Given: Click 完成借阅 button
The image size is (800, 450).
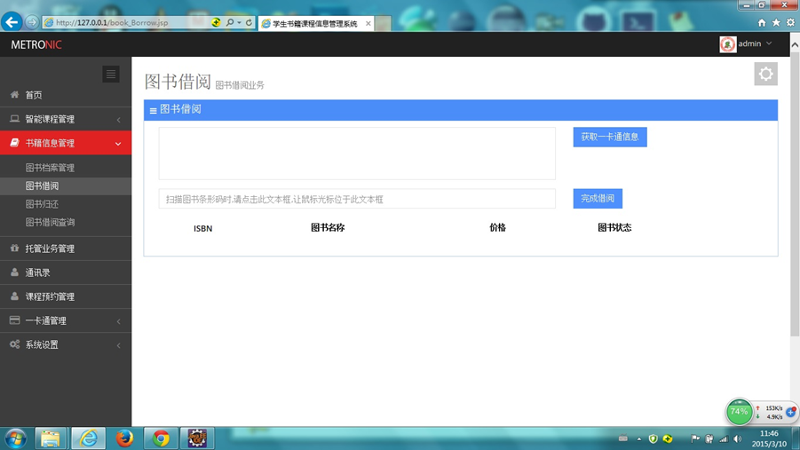Looking at the screenshot, I should [x=598, y=198].
